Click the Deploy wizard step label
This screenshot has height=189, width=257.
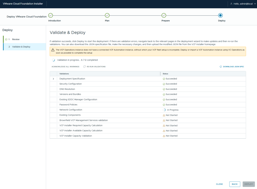[222, 21]
